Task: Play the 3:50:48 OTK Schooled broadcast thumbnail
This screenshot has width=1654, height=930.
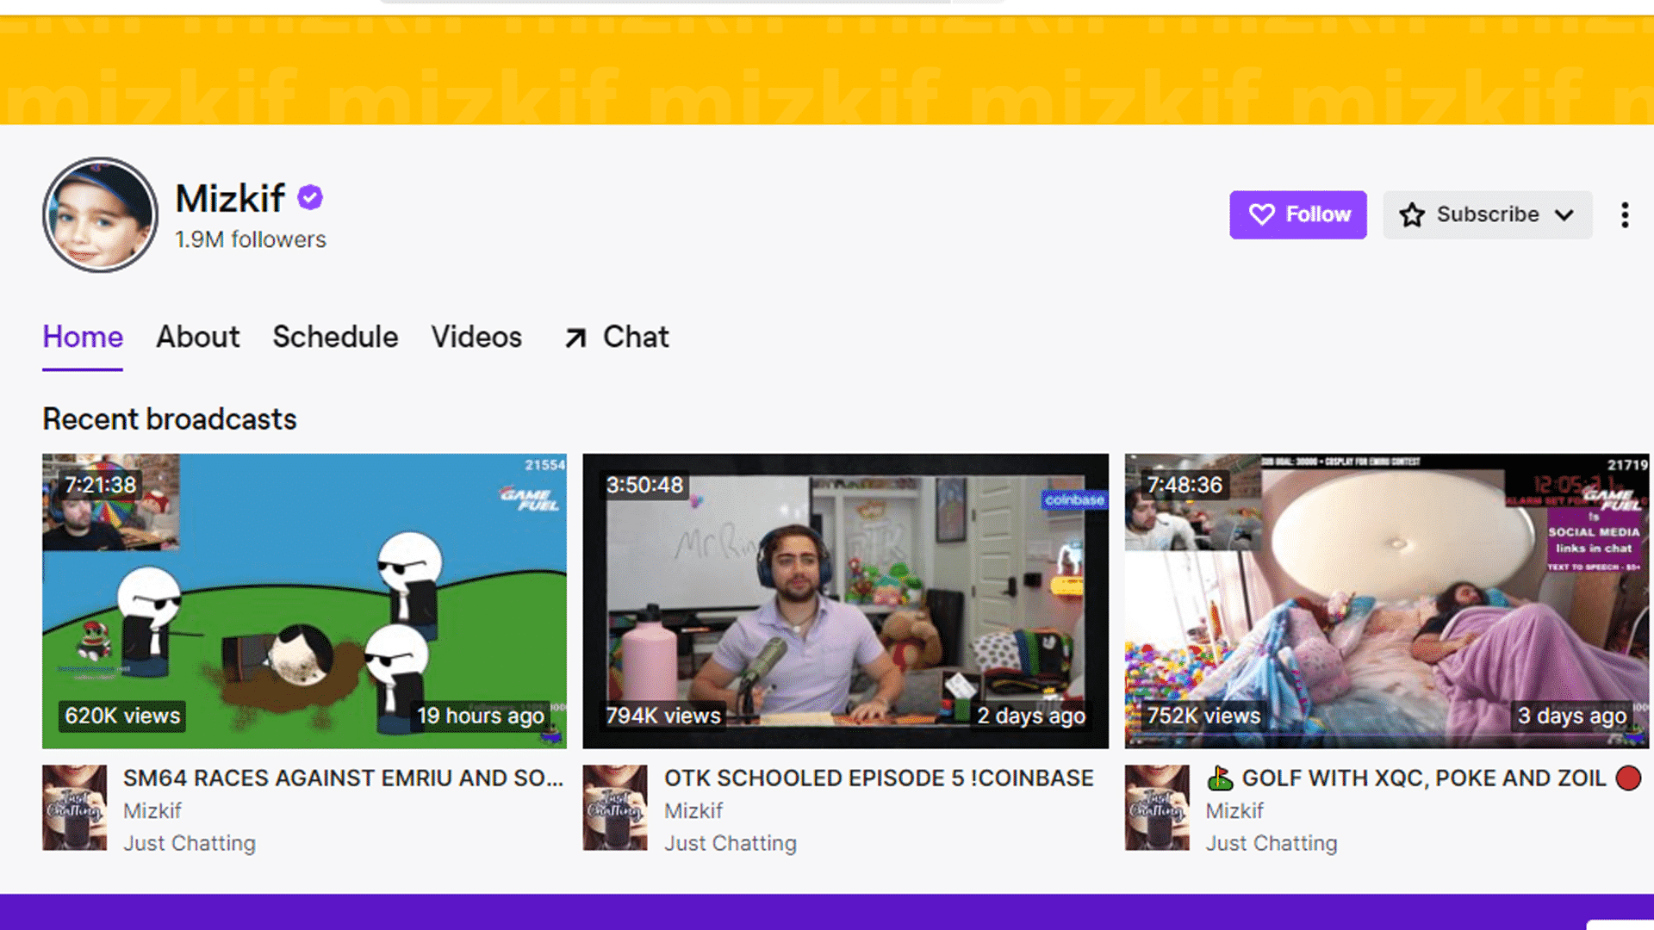Action: tap(845, 601)
